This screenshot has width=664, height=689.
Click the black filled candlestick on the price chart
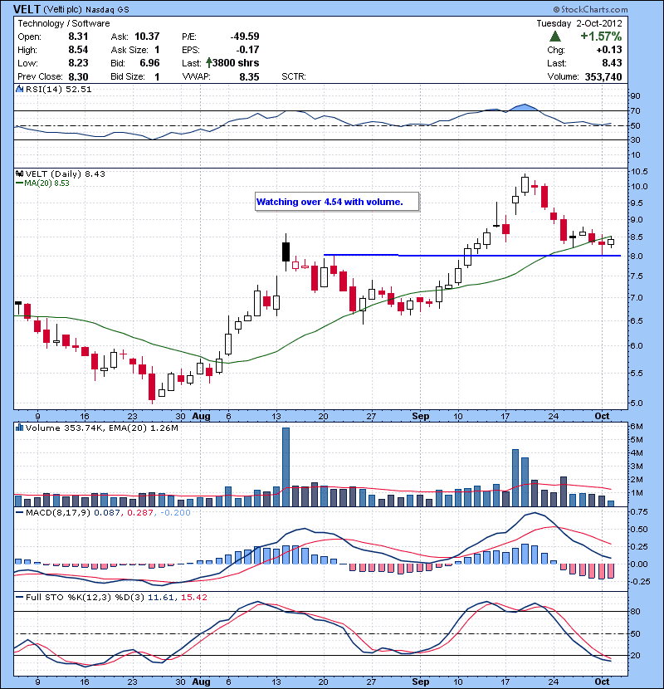click(x=286, y=252)
